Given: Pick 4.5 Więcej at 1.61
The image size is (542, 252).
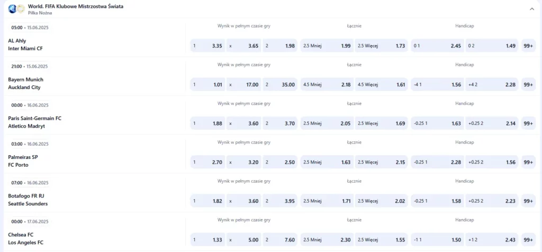Looking at the screenshot, I should [381, 85].
